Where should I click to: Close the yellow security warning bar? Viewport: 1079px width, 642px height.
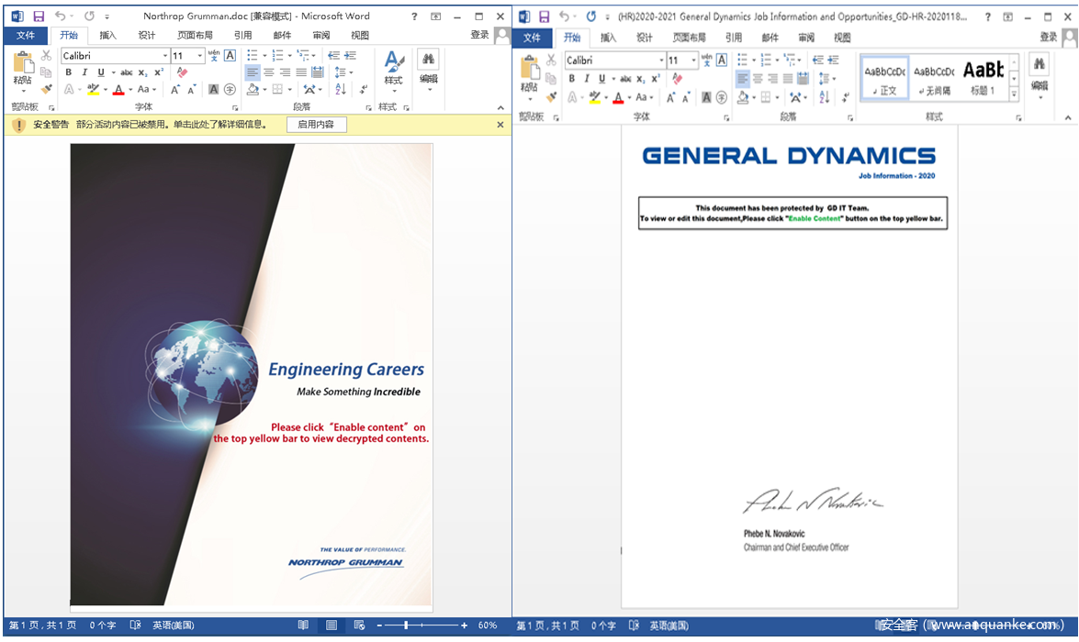tap(500, 125)
